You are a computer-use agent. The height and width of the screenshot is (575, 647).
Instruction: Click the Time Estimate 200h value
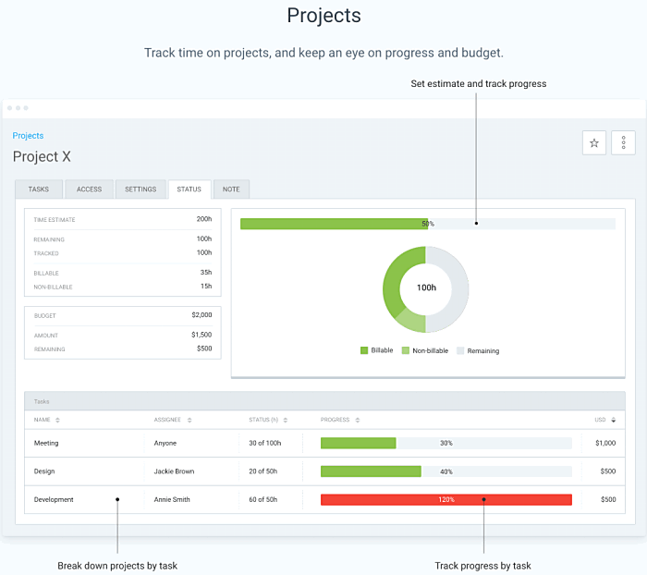204,219
